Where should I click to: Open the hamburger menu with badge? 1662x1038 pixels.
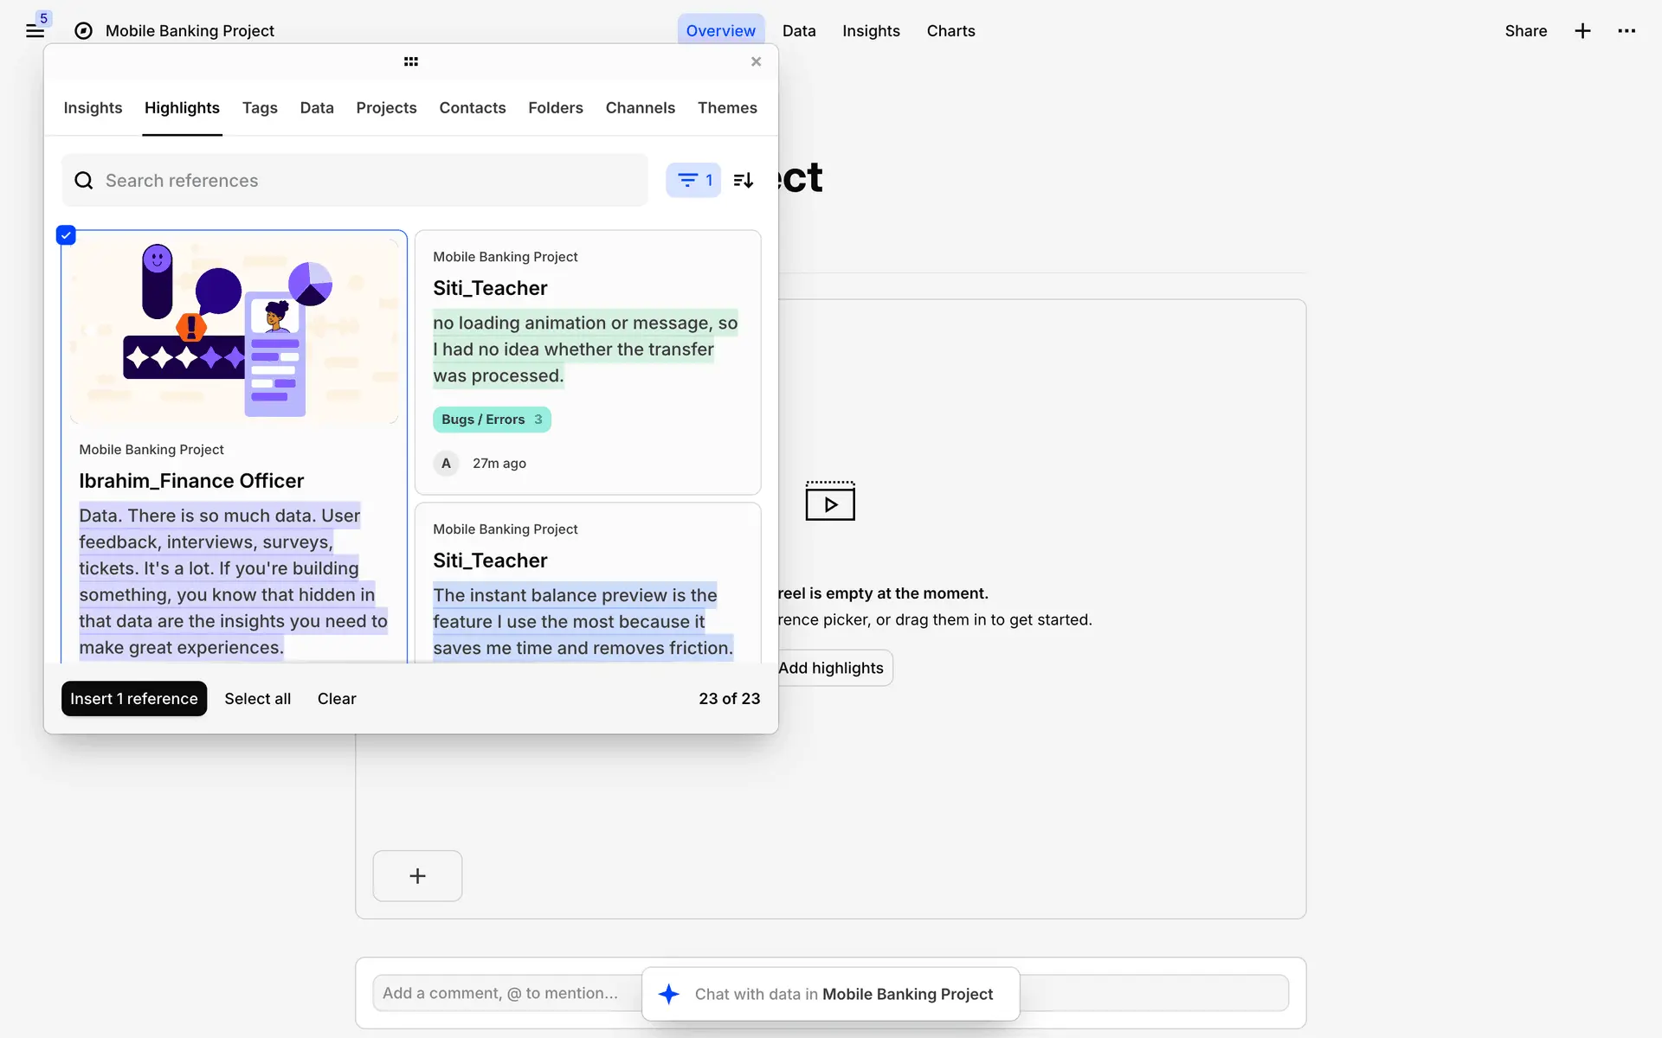(x=35, y=31)
